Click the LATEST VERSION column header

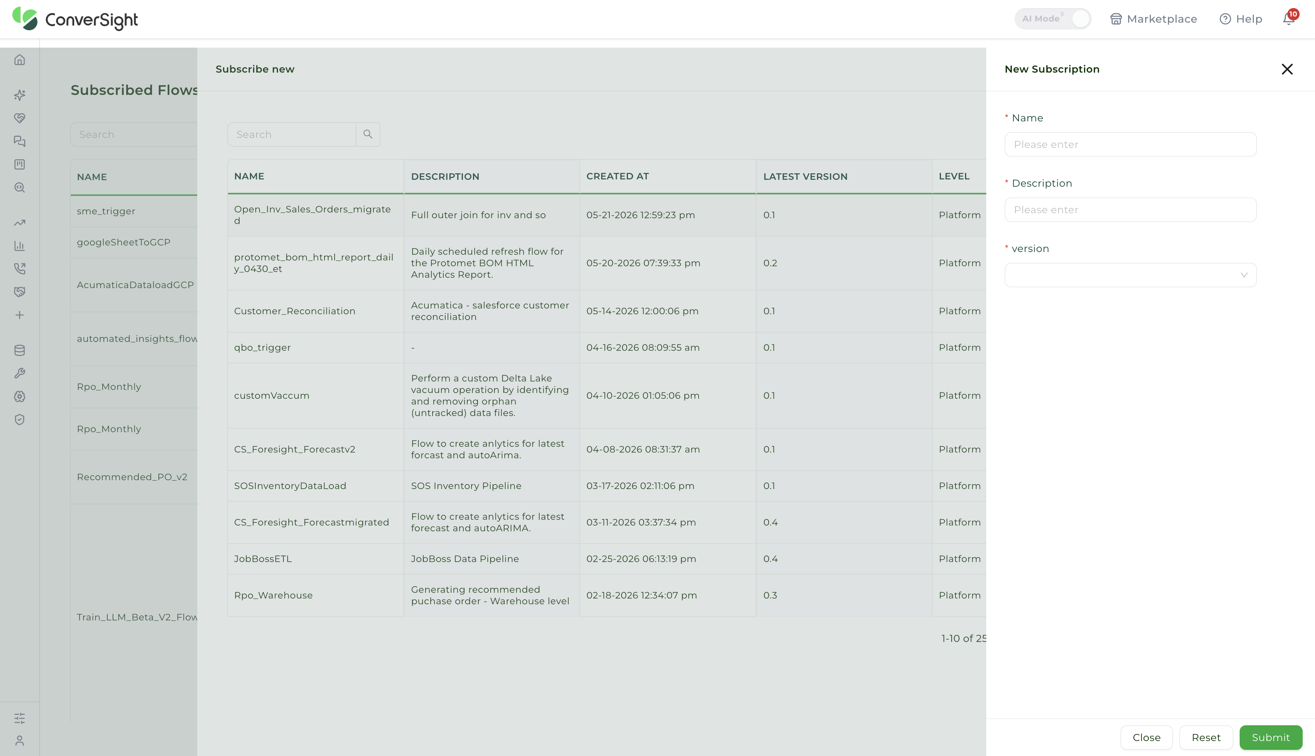point(805,177)
